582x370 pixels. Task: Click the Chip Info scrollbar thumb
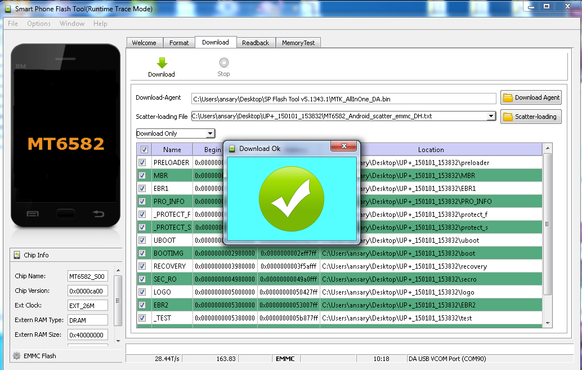click(x=118, y=301)
